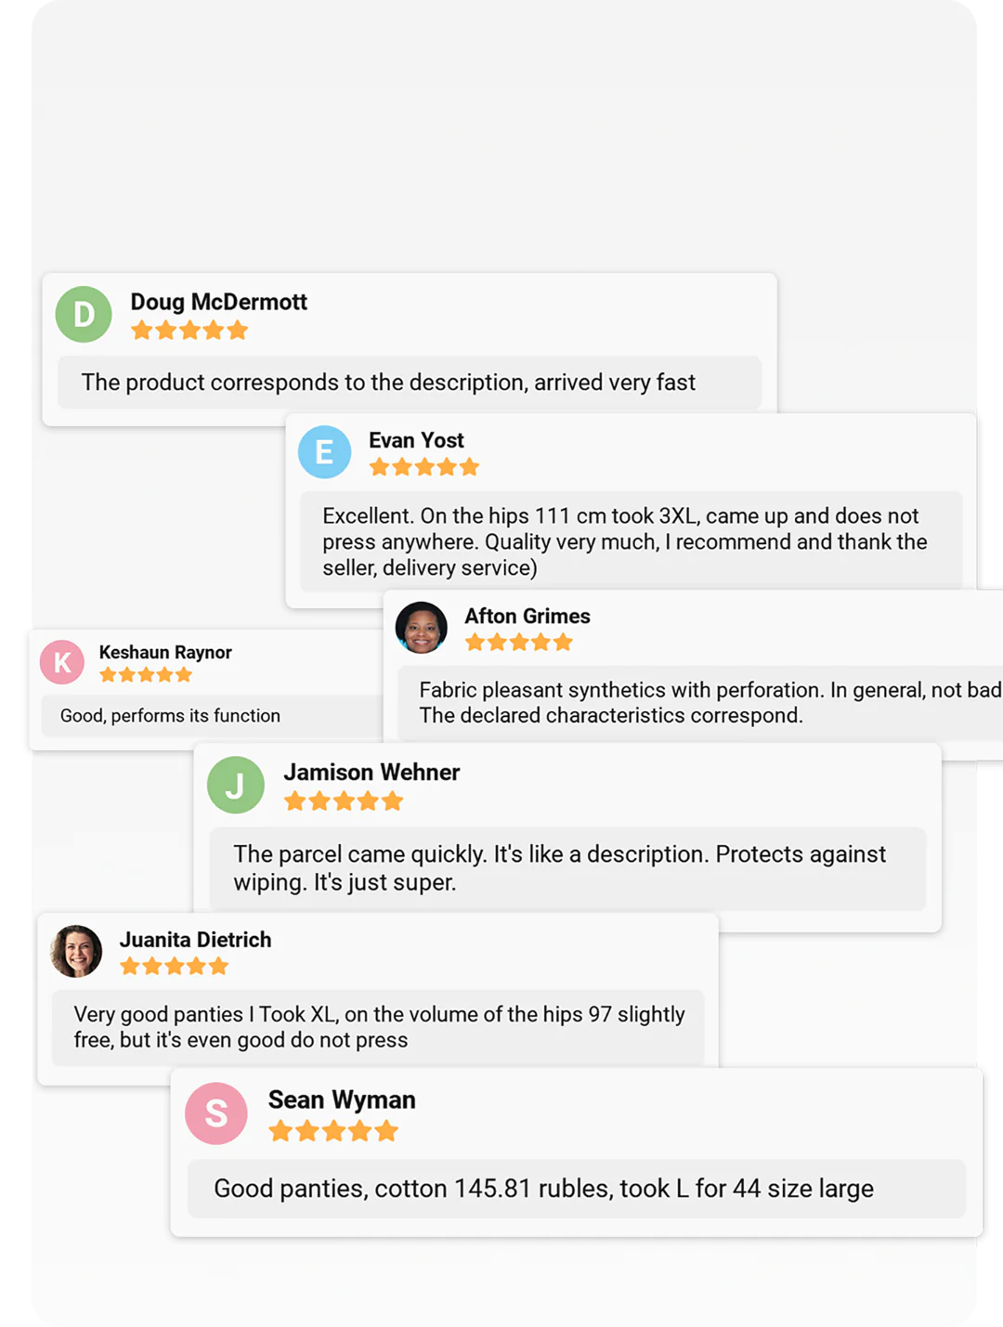The height and width of the screenshot is (1327, 1003).
Task: Click Doug McDermott's green D avatar
Action: [84, 314]
